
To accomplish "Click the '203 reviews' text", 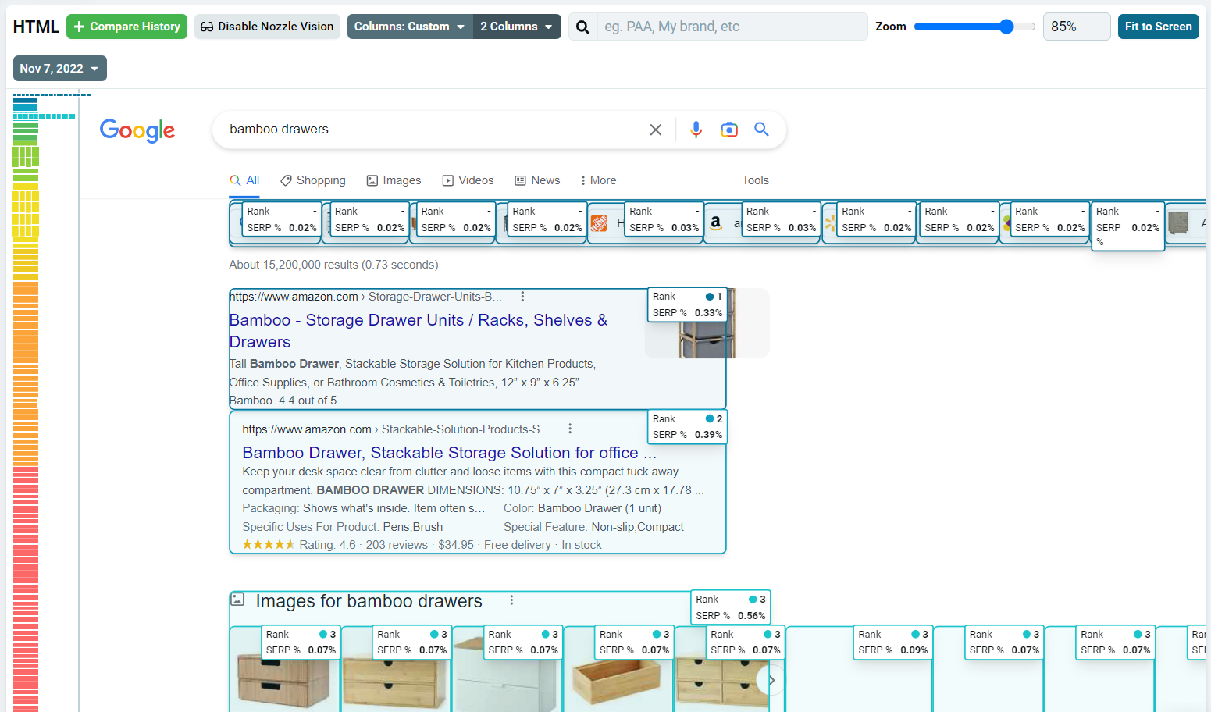I will coord(397,545).
